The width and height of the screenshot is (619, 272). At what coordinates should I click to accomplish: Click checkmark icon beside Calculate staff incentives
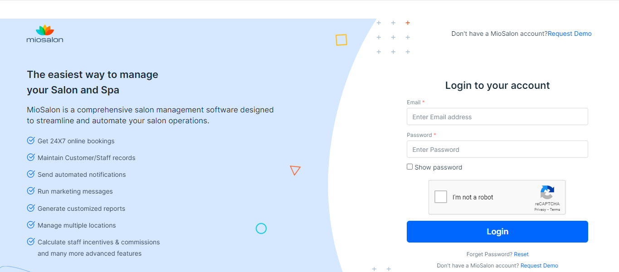pyautogui.click(x=31, y=242)
